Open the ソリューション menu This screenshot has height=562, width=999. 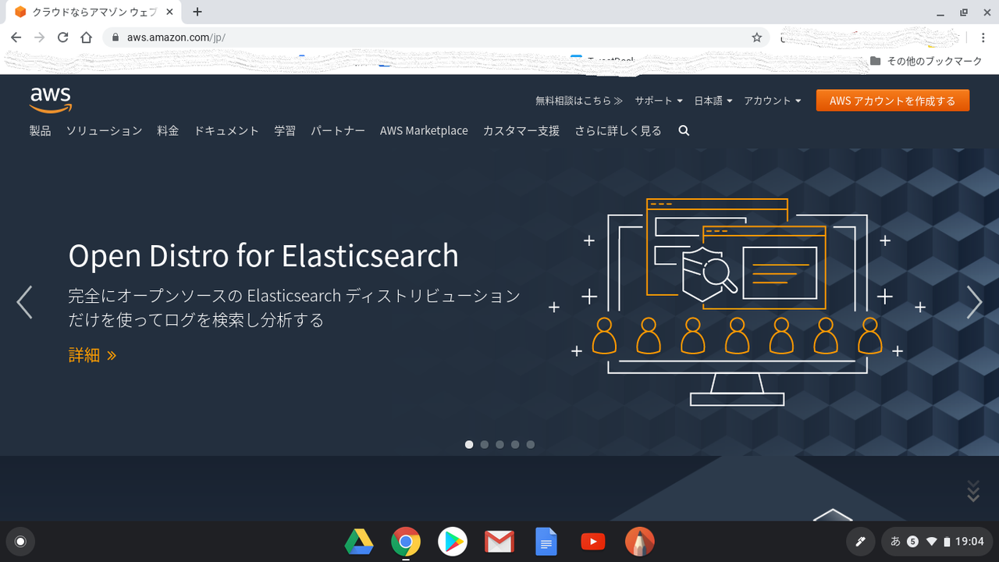pos(104,131)
